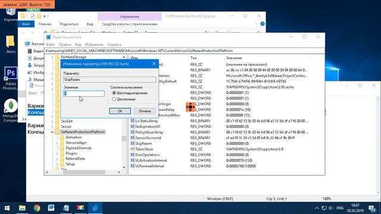
Task: Open the Вид menu in Registry Editor
Action: (x=78, y=45)
